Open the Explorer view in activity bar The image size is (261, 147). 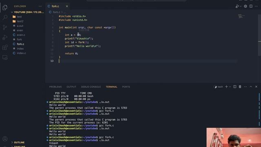click(x=5, y=7)
